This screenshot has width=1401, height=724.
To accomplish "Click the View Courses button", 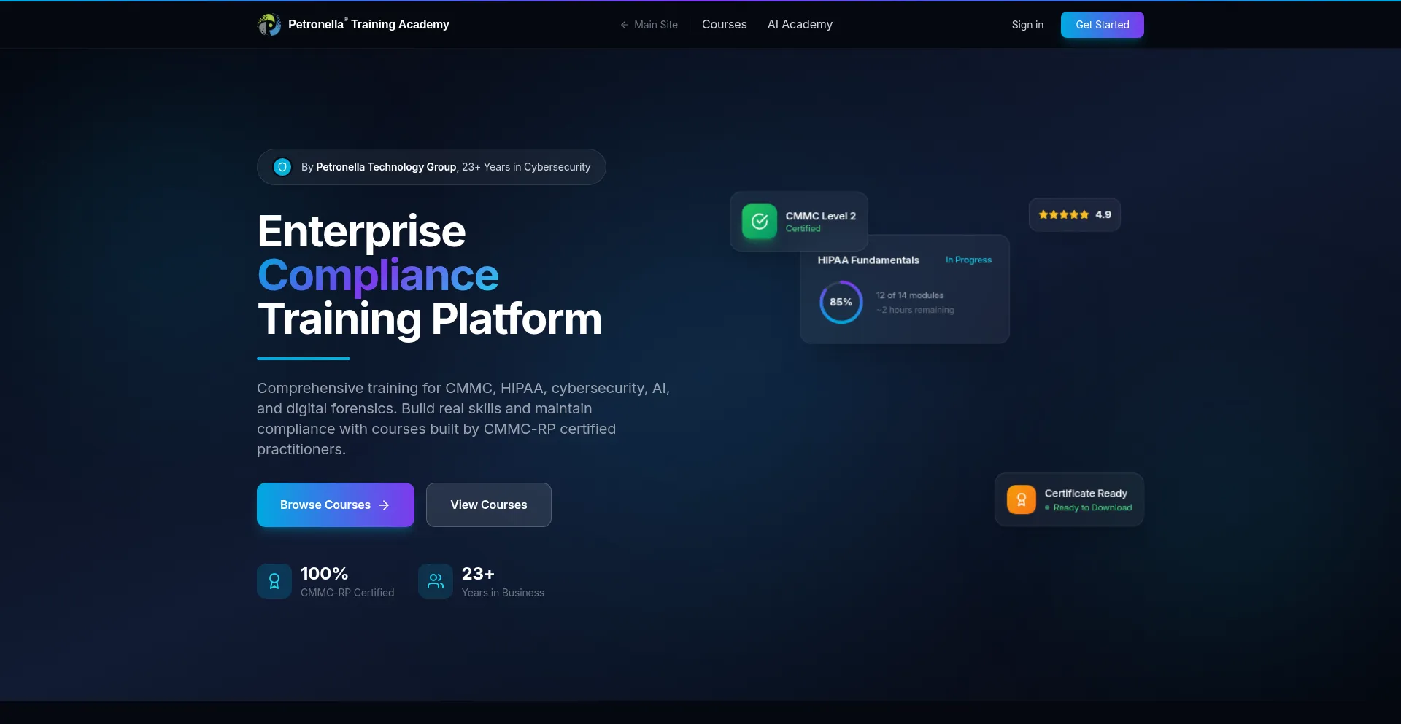I will (x=489, y=505).
